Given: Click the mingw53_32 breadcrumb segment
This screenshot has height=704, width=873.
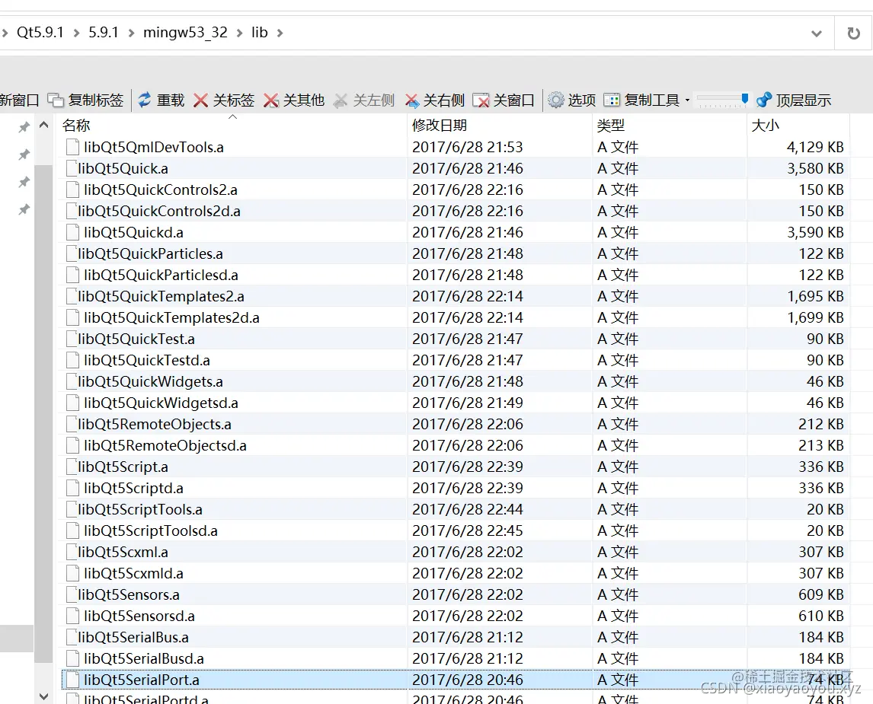Looking at the screenshot, I should pyautogui.click(x=185, y=32).
